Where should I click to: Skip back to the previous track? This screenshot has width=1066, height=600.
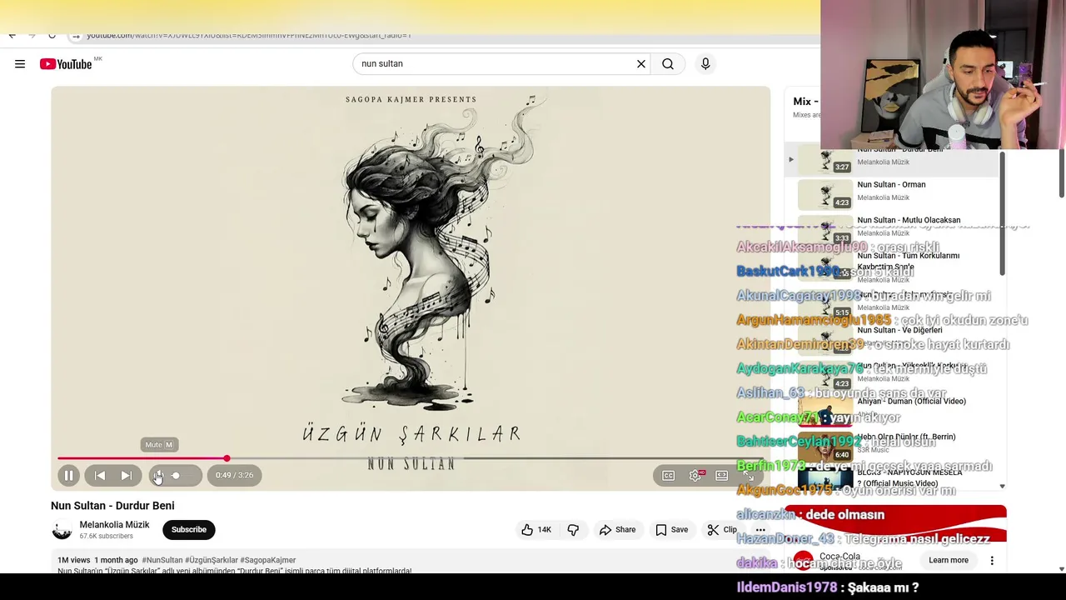point(100,475)
